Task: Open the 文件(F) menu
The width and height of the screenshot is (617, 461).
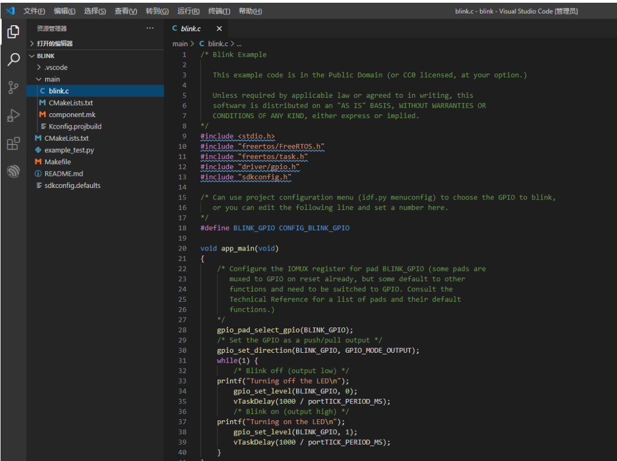Action: coord(34,11)
